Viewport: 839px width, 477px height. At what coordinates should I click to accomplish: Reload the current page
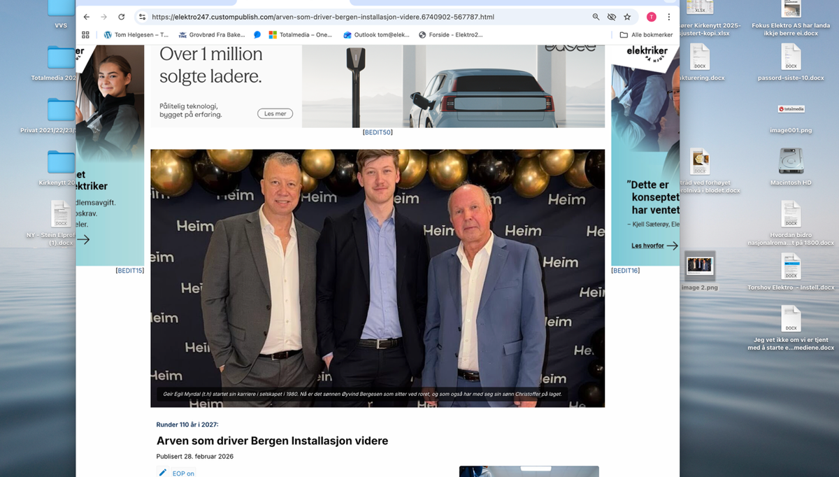(x=122, y=16)
